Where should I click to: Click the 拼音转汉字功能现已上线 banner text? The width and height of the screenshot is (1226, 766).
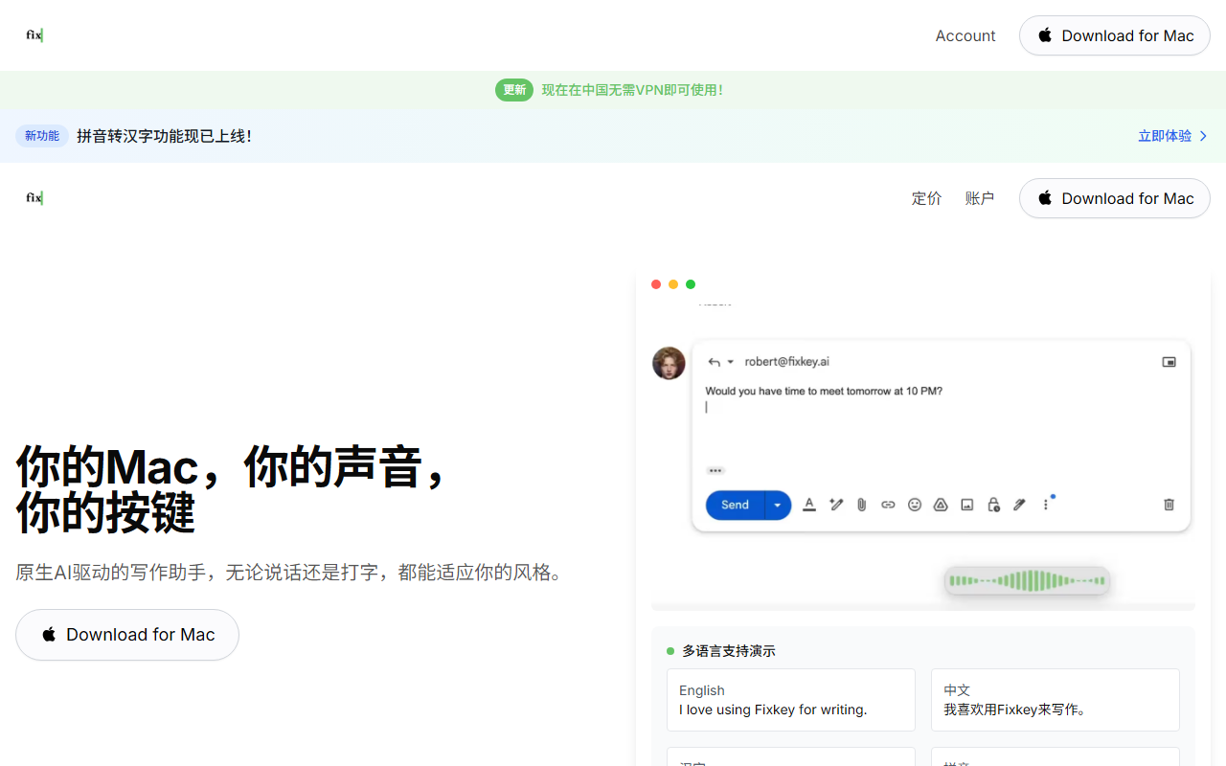click(165, 136)
